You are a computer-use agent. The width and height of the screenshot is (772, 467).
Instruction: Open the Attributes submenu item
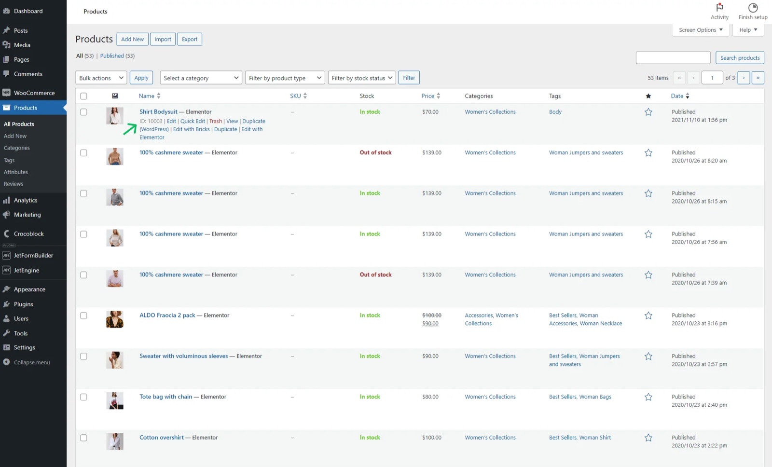(16, 172)
